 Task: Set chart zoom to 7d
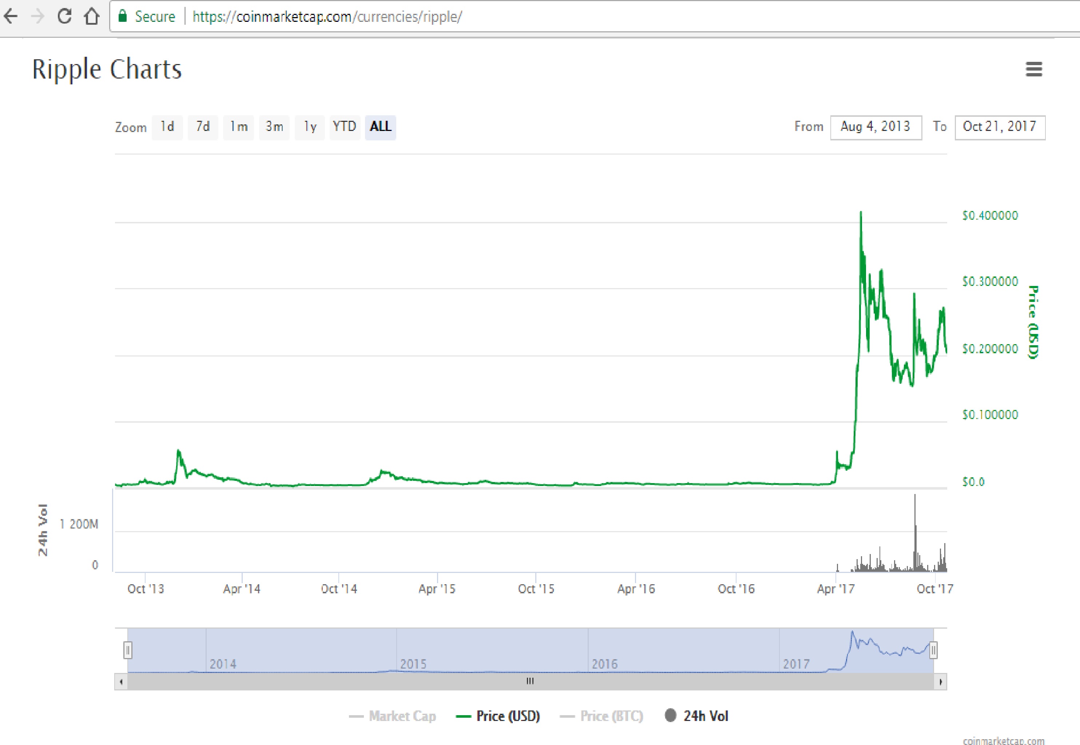coord(203,127)
